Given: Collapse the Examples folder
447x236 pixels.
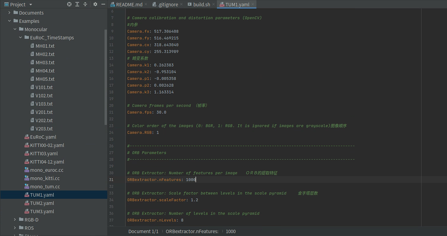Looking at the screenshot, I should (x=9, y=21).
